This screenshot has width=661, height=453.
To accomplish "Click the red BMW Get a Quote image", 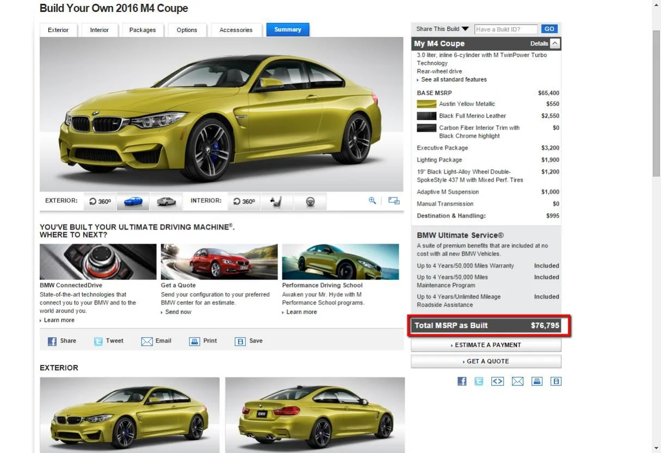I will pyautogui.click(x=219, y=262).
